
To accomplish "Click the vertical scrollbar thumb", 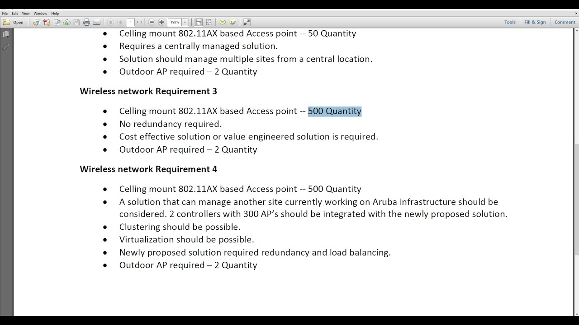I will [576, 200].
